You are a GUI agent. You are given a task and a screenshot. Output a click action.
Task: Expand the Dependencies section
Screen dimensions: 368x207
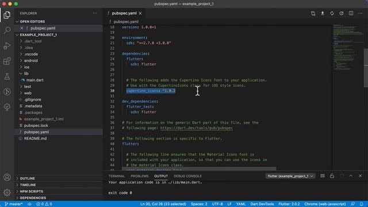click(x=33, y=198)
